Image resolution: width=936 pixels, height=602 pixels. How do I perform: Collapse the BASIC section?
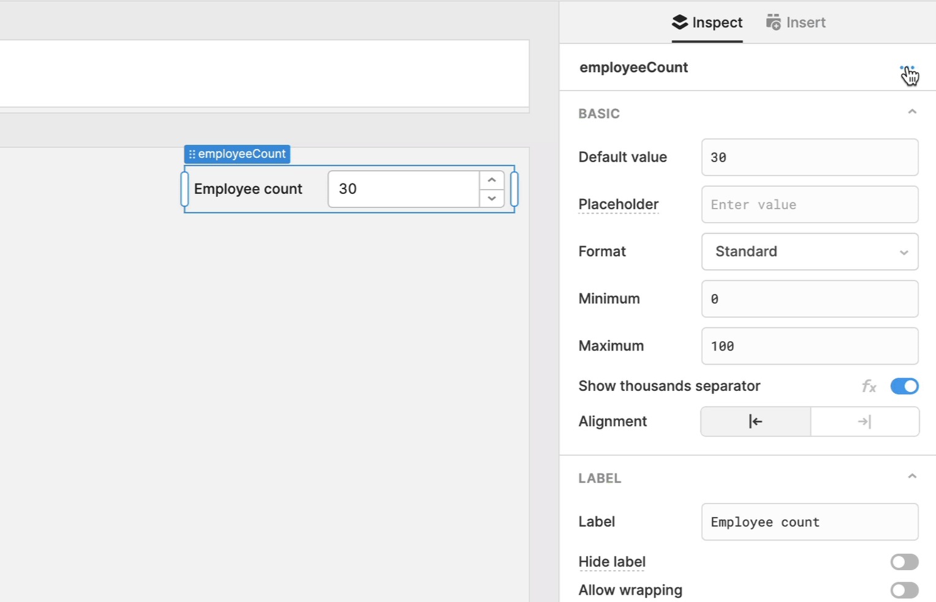pyautogui.click(x=912, y=112)
